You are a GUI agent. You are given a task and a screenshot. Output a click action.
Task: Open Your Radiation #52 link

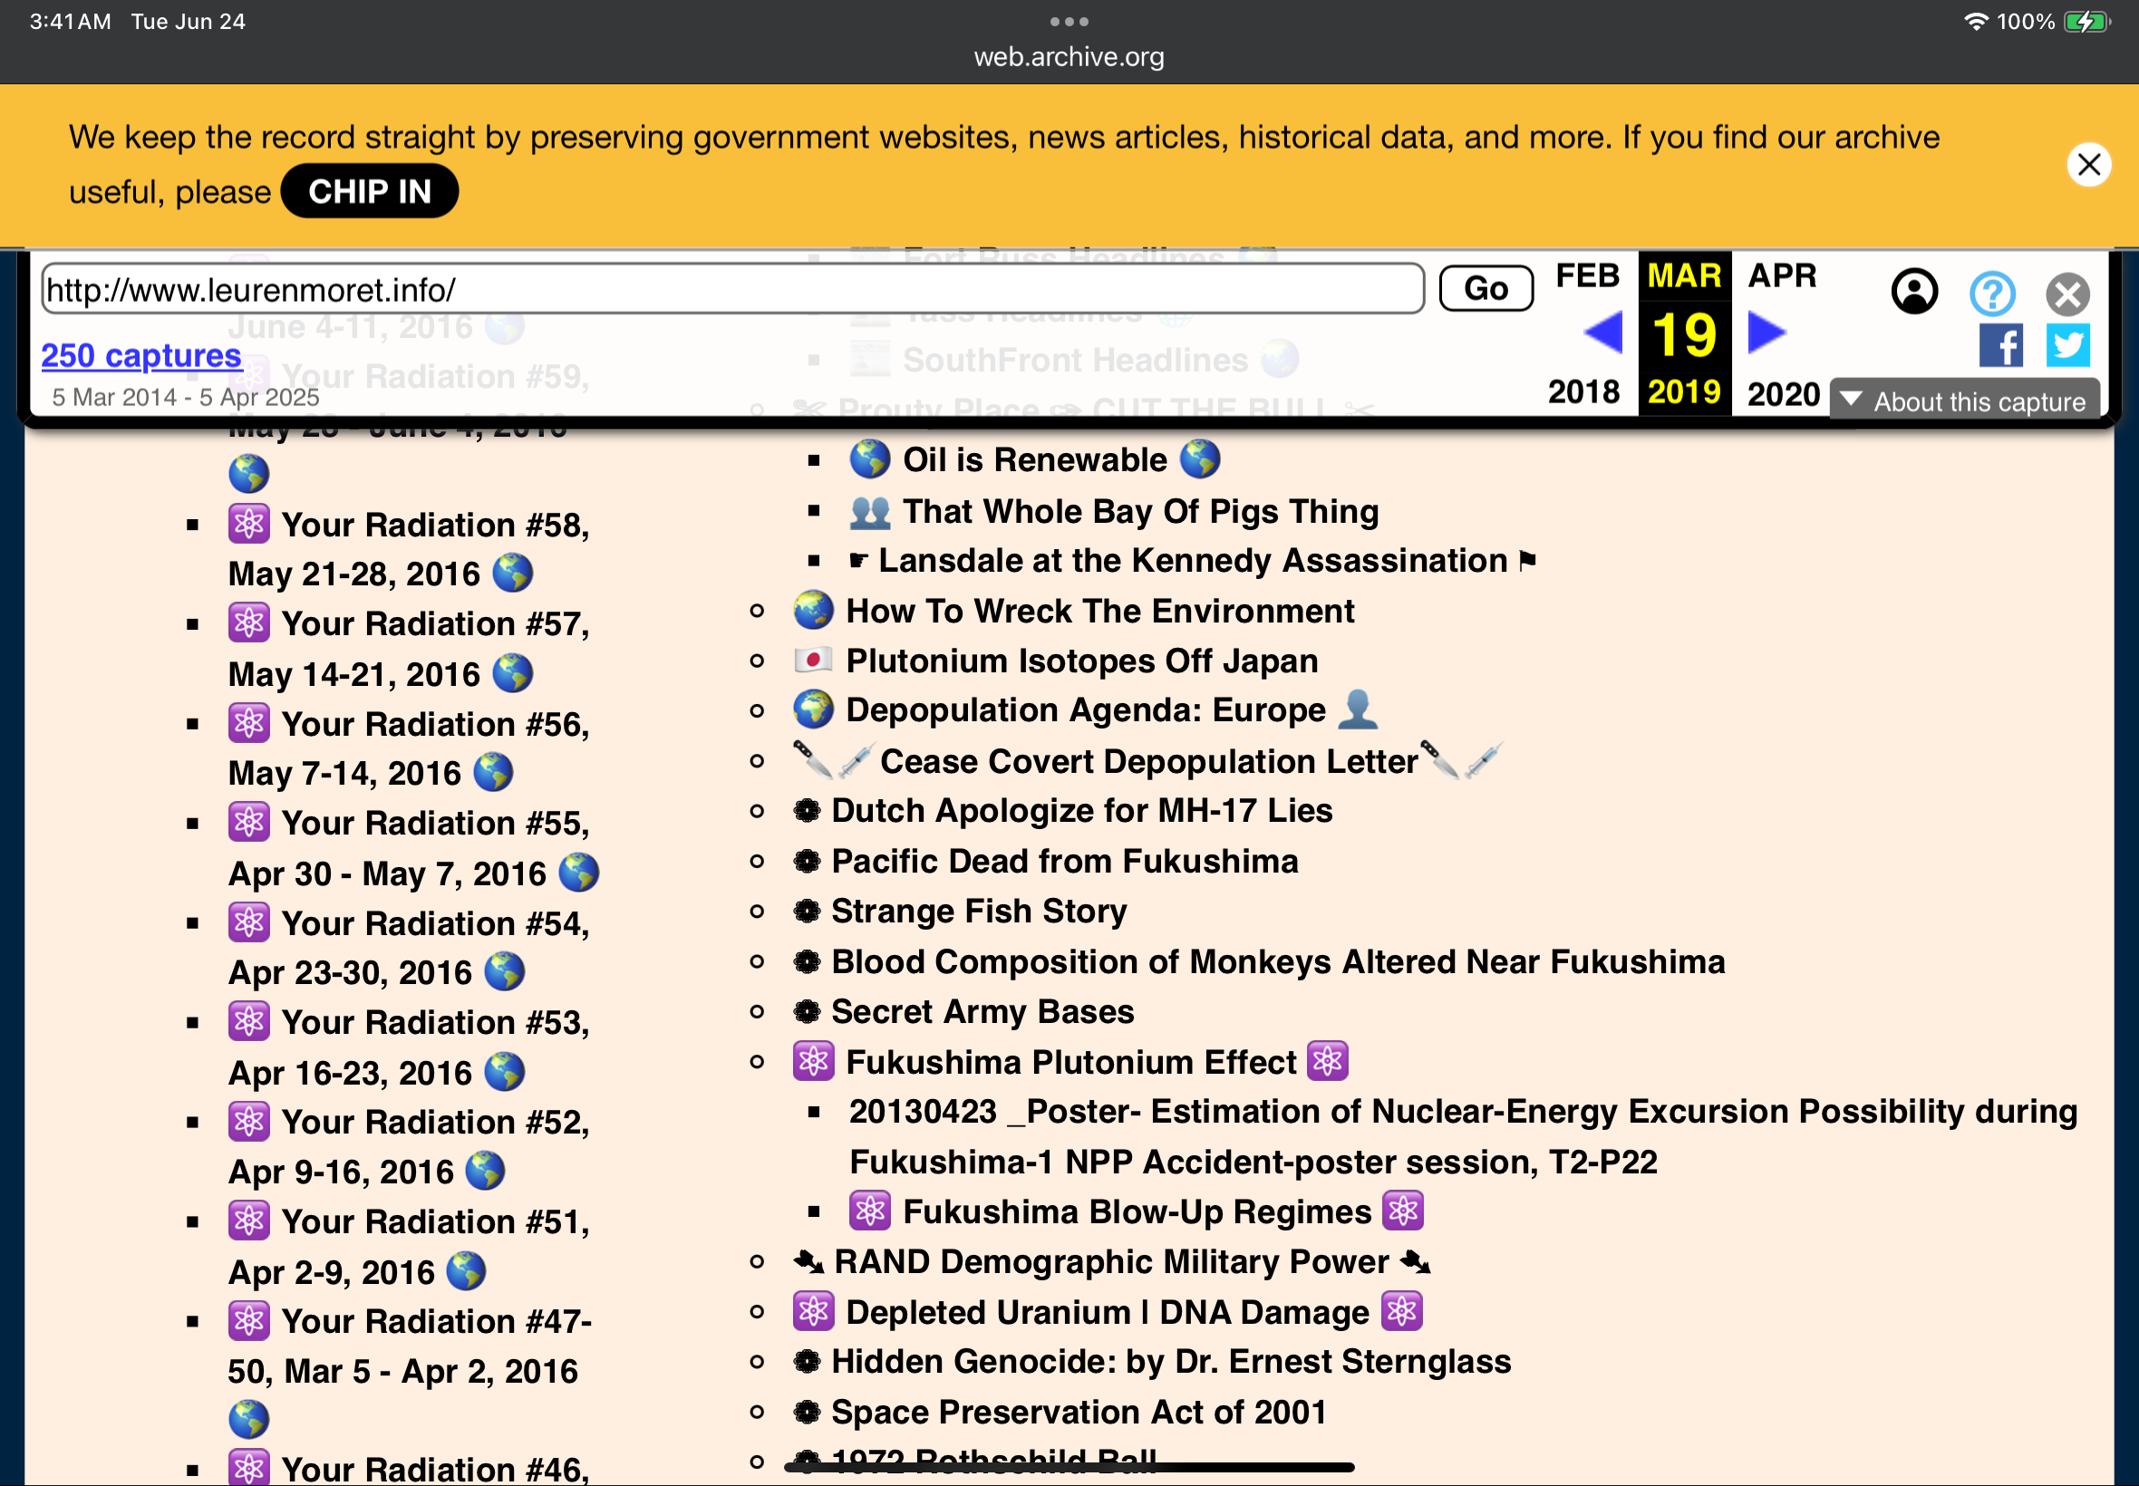click(x=409, y=1146)
